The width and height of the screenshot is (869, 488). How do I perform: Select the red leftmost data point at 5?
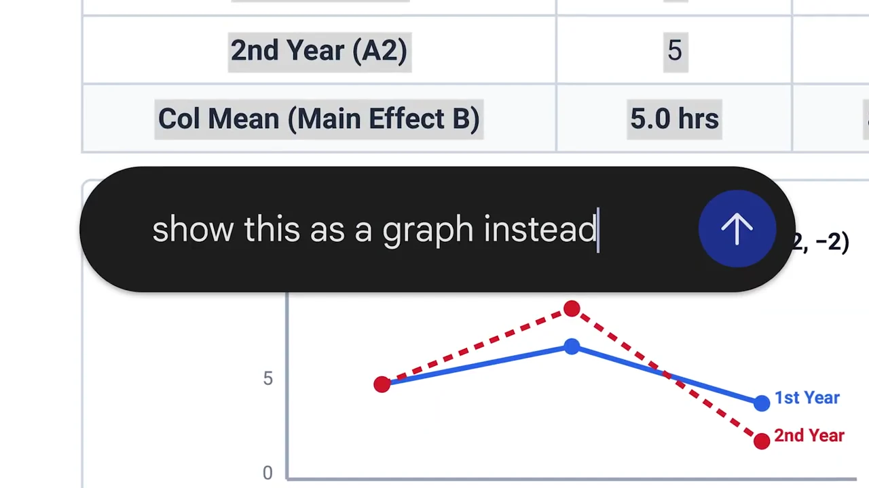click(x=382, y=384)
